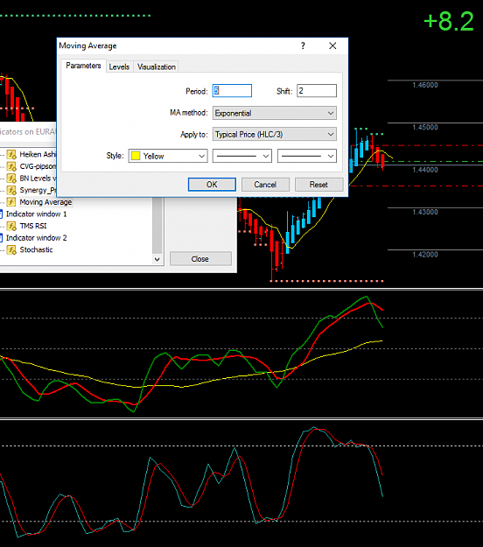The width and height of the screenshot is (483, 547).
Task: Click the Synergy_Pr indicator icon
Action: (11, 190)
